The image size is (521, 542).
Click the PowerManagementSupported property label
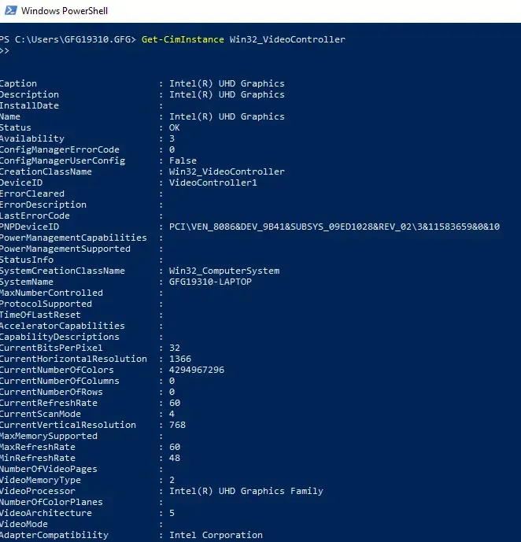point(65,249)
